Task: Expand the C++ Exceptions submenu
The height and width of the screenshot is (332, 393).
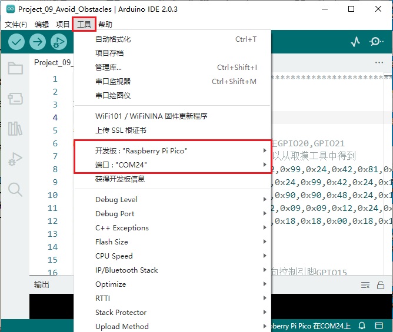Action: (x=173, y=228)
